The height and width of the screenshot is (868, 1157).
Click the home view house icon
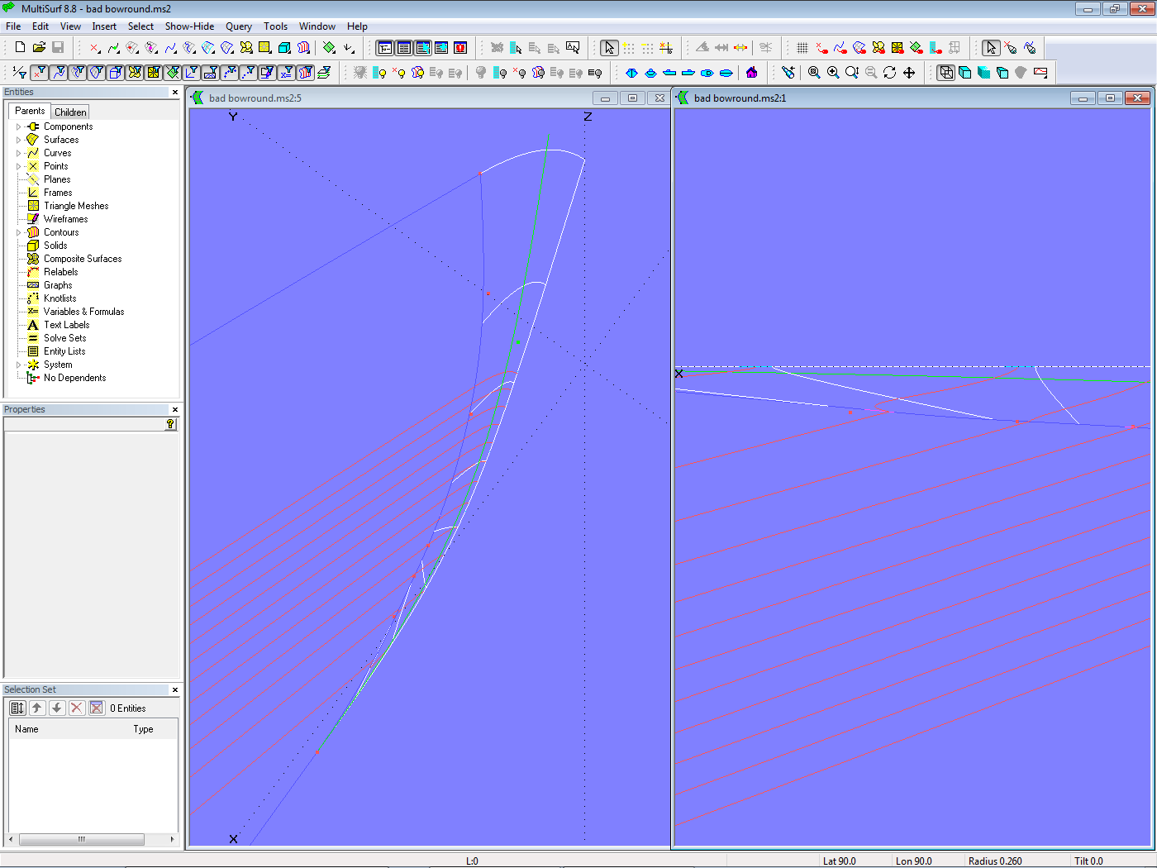(x=751, y=73)
